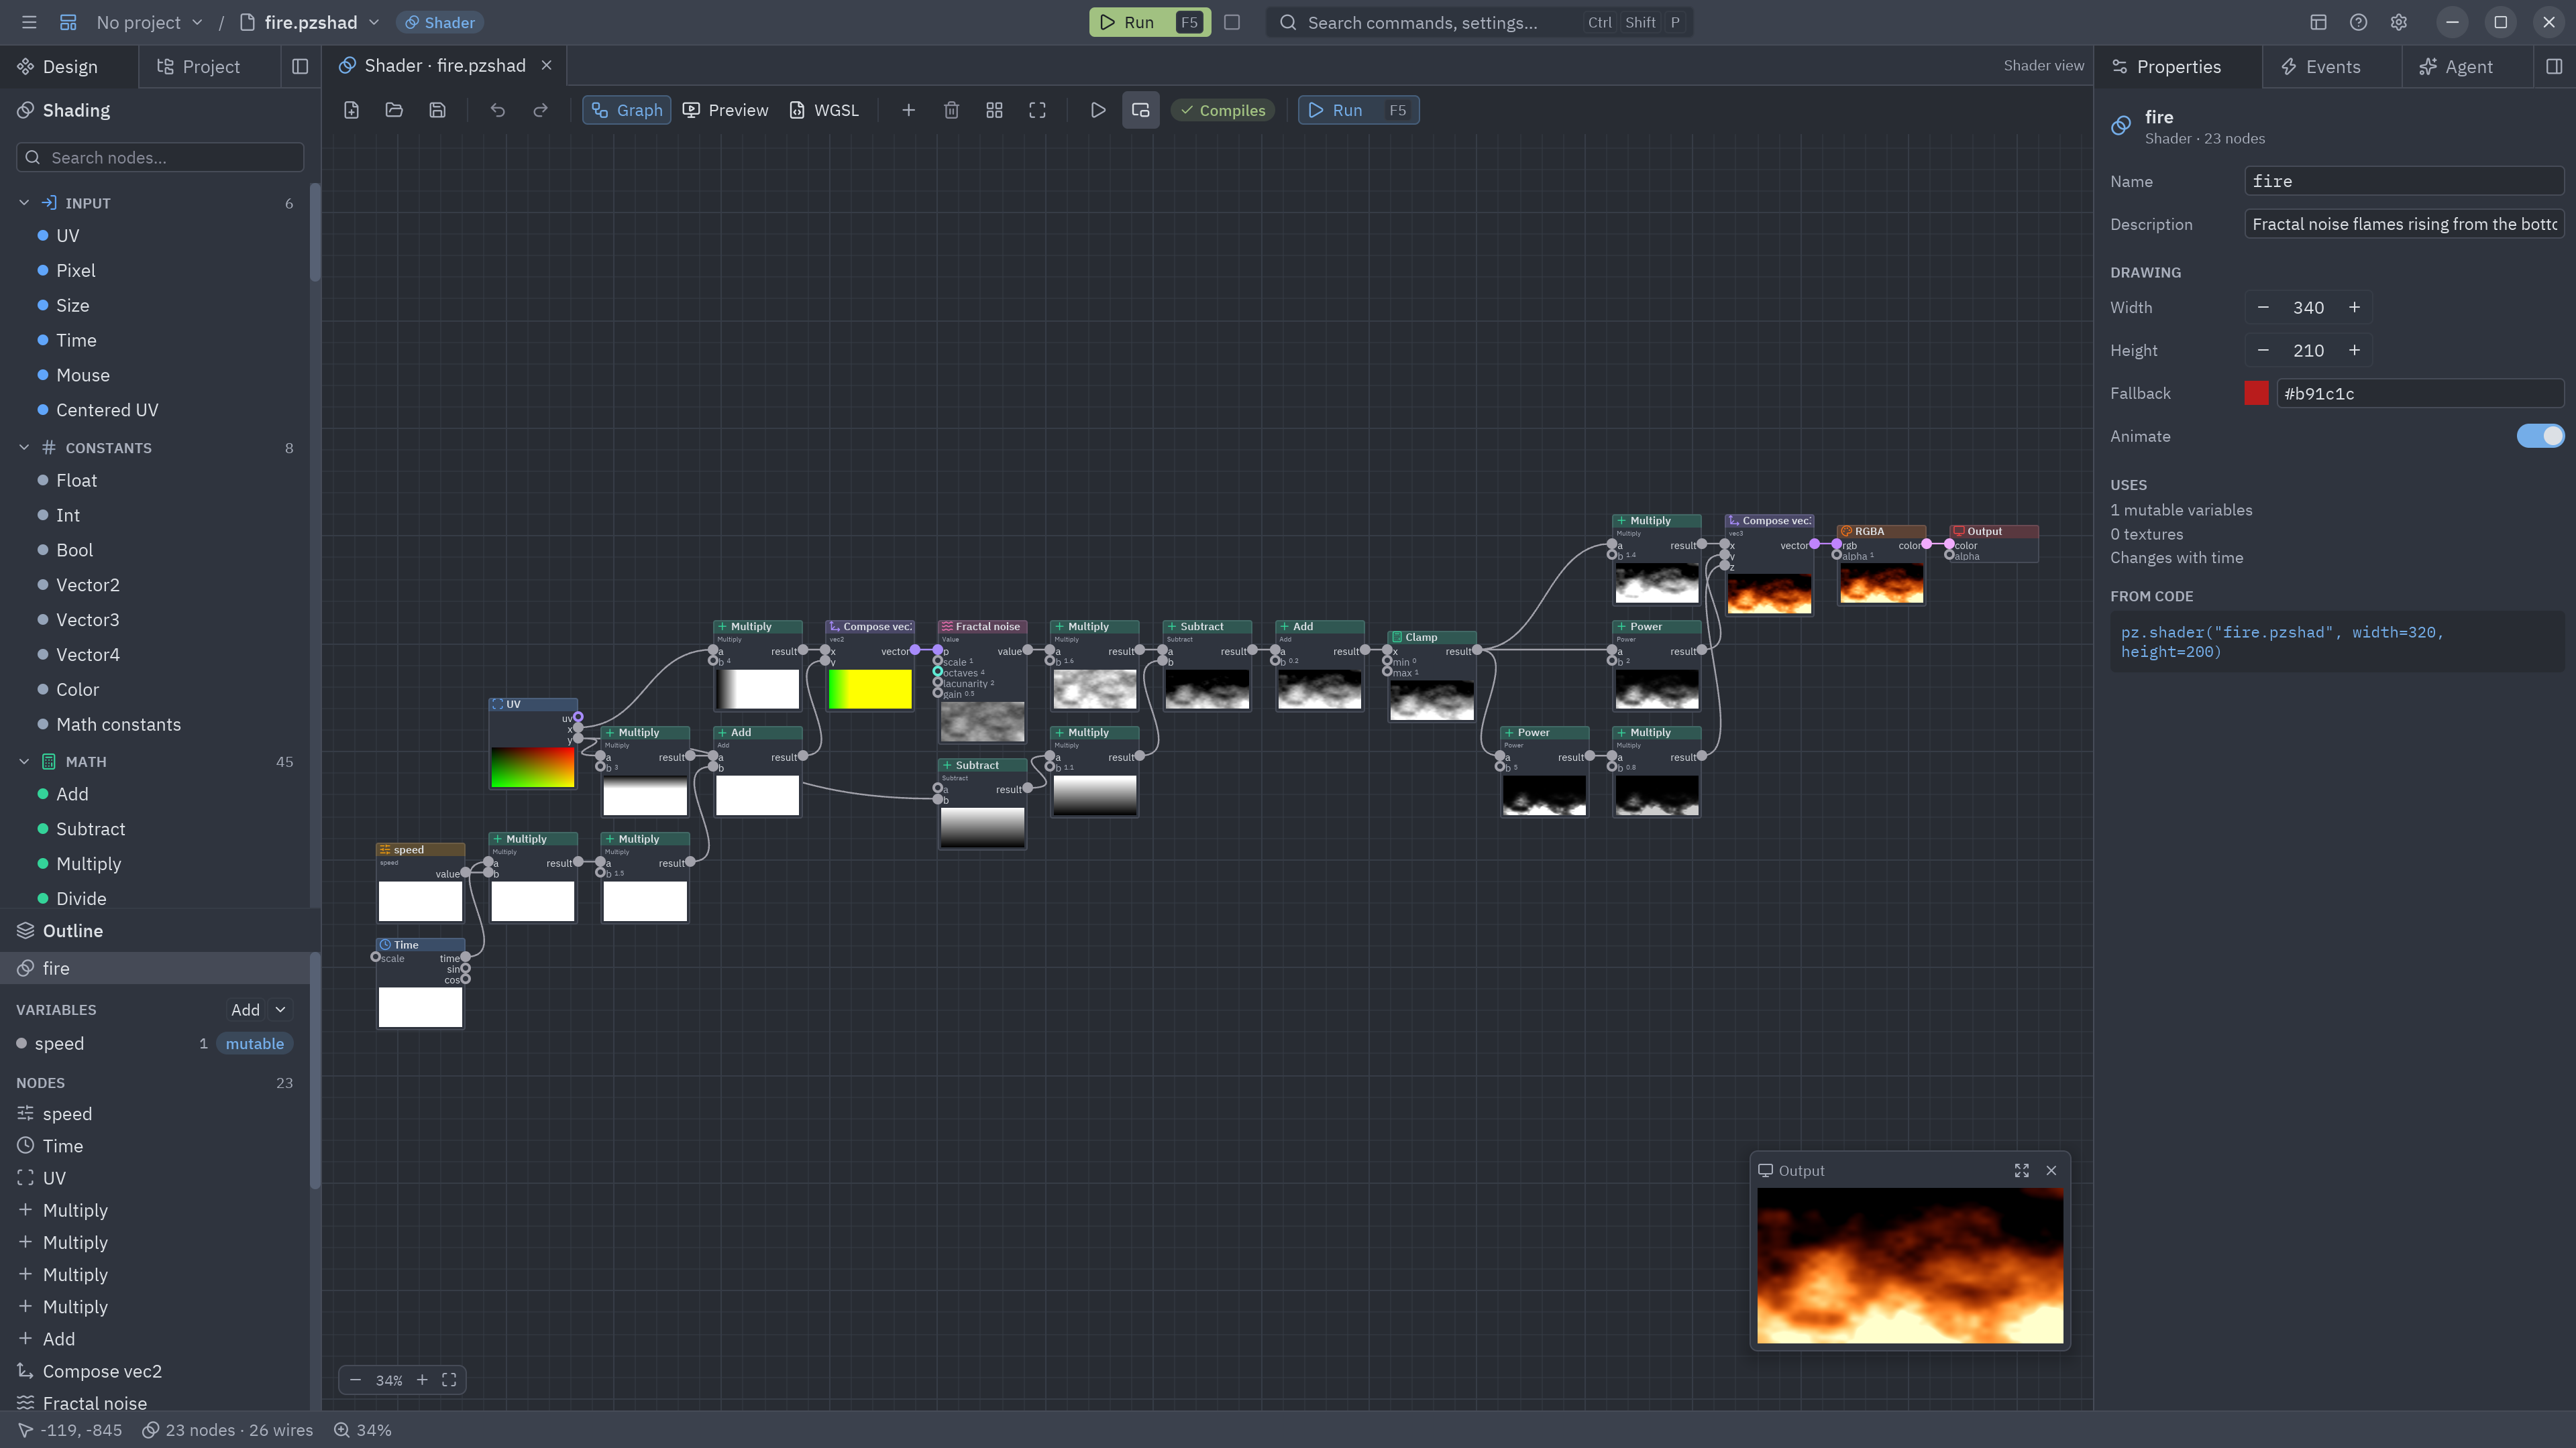Image resolution: width=2576 pixels, height=1448 pixels.
Task: Fit graph to view in toolbar
Action: (x=1037, y=110)
